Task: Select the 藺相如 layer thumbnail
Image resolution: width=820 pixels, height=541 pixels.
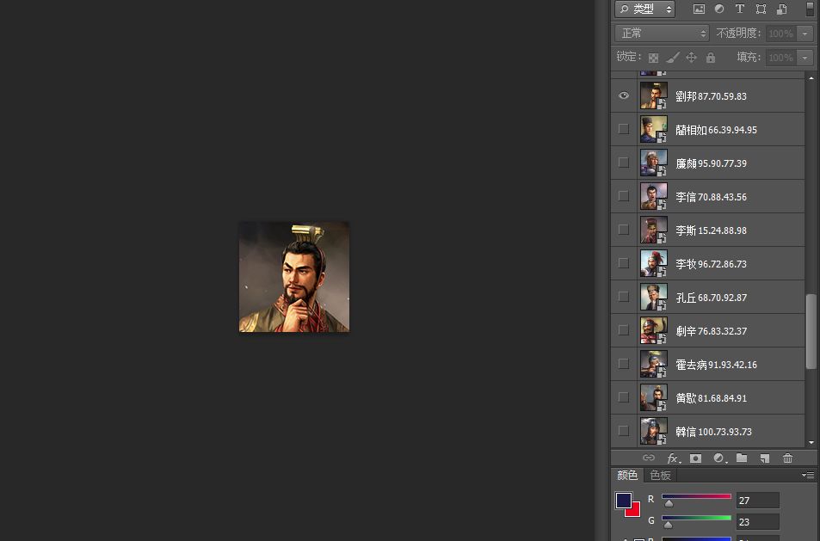Action: coord(654,129)
